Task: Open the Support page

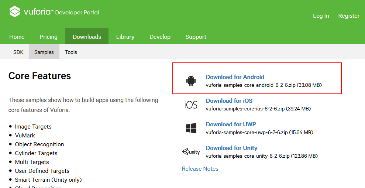Action: [x=196, y=37]
